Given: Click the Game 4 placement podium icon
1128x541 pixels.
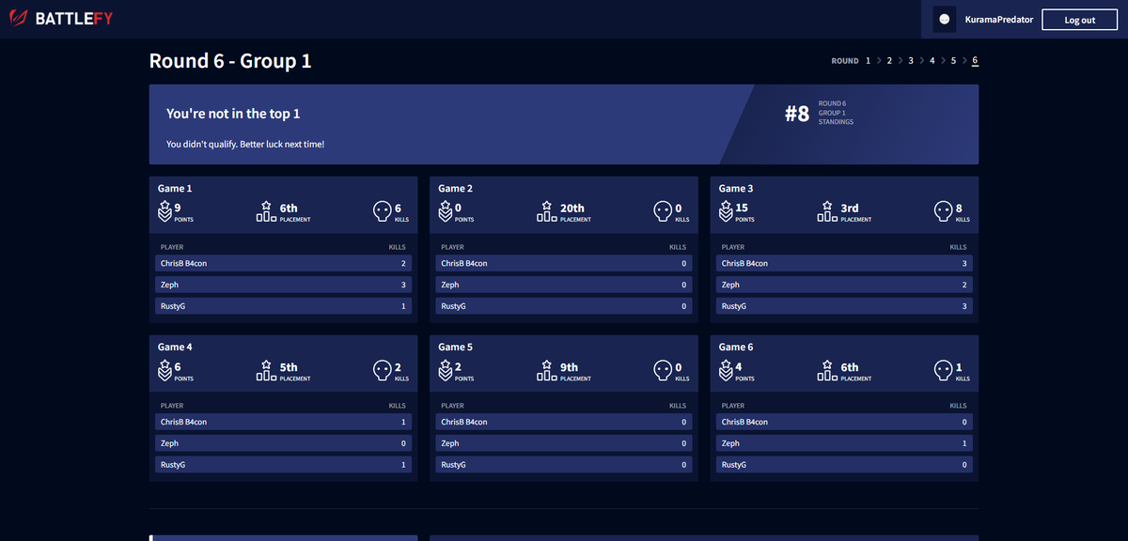Looking at the screenshot, I should click(x=266, y=371).
